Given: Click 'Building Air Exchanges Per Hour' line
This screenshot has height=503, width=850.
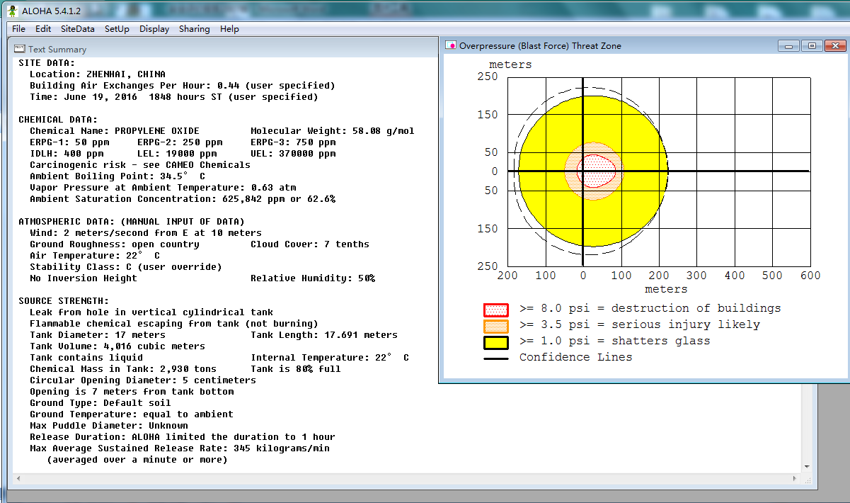Looking at the screenshot, I should [183, 85].
